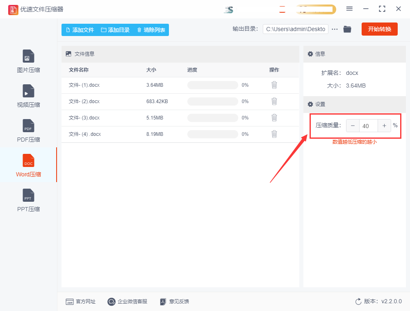Click the 企业微信客服 customer service icon
The width and height of the screenshot is (410, 311).
111,302
